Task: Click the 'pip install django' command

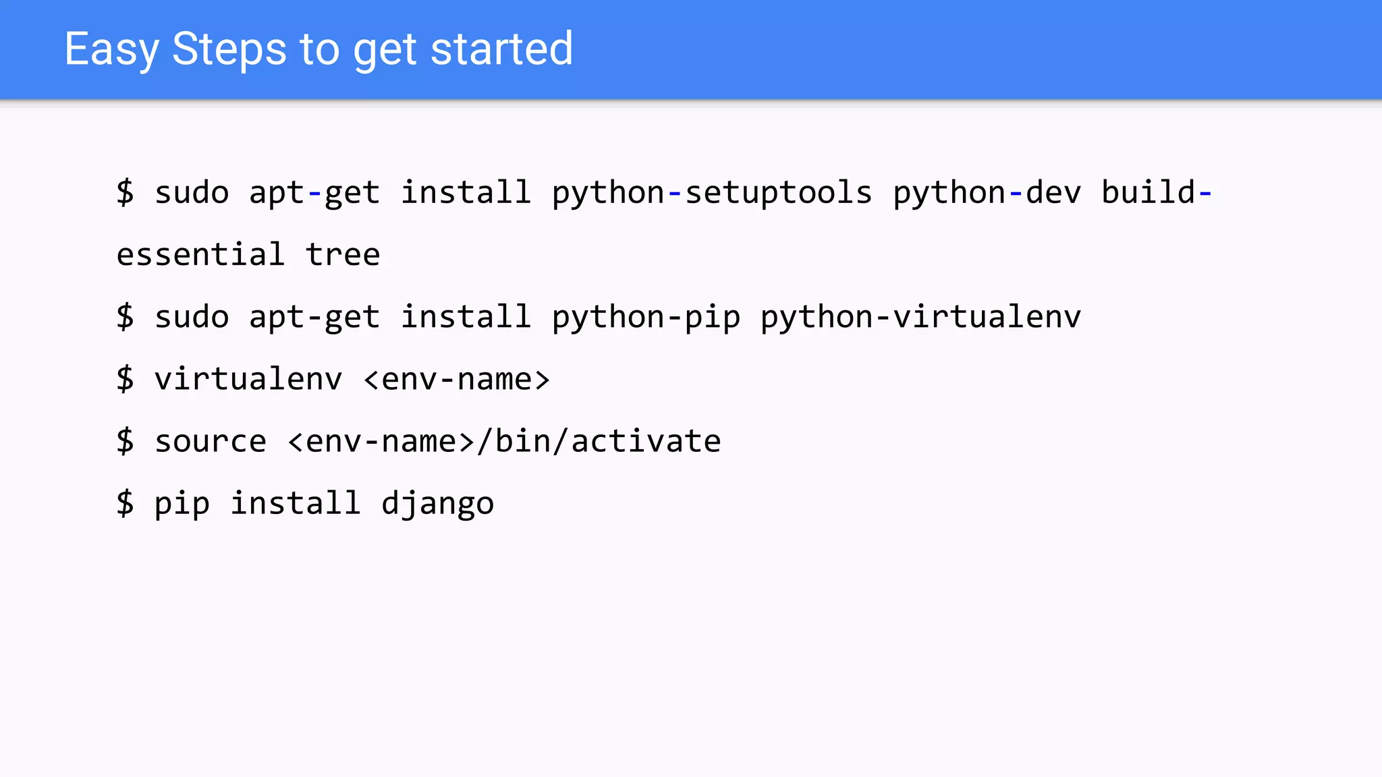Action: pyautogui.click(x=305, y=504)
